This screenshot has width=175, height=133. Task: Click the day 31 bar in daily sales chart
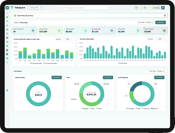[x=165, y=55]
